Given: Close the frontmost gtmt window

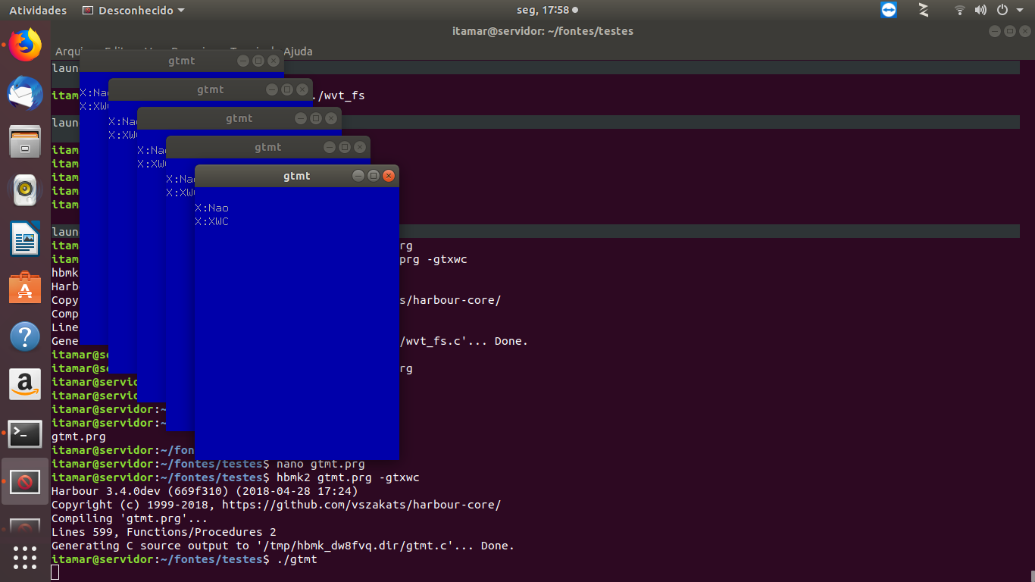Looking at the screenshot, I should [x=389, y=176].
